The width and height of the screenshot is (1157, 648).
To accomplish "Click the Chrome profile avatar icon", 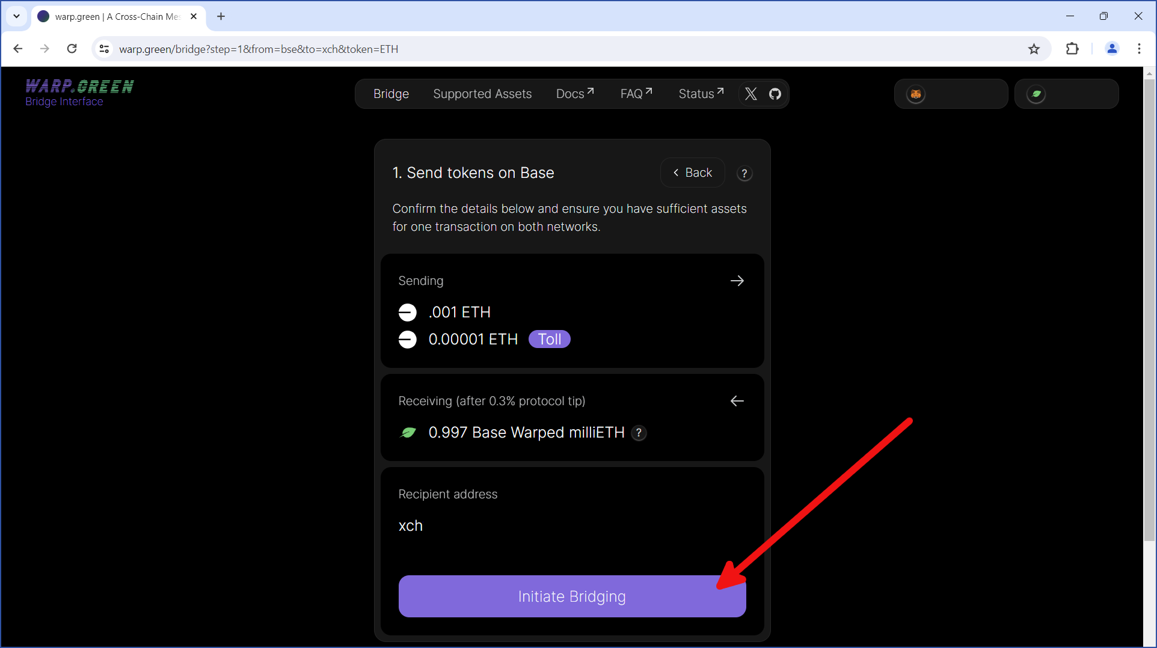I will [1111, 49].
